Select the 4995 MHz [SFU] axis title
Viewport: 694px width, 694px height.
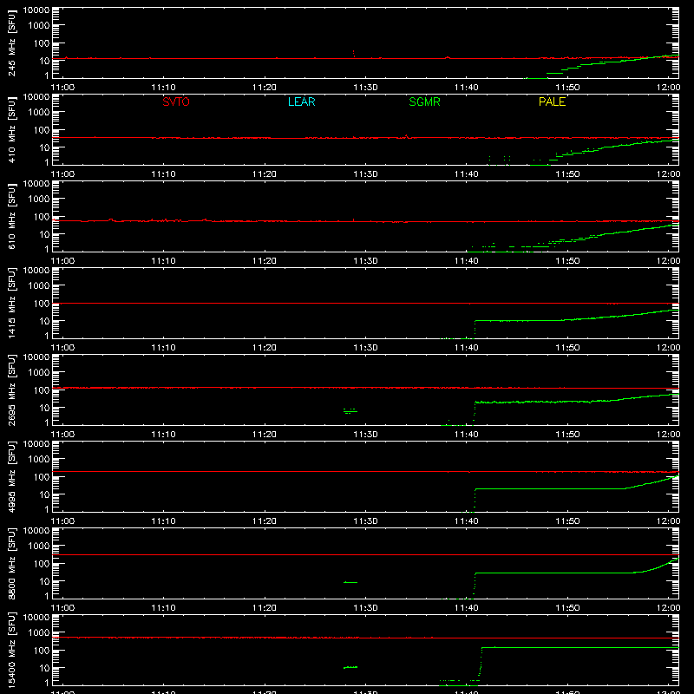click(x=12, y=476)
